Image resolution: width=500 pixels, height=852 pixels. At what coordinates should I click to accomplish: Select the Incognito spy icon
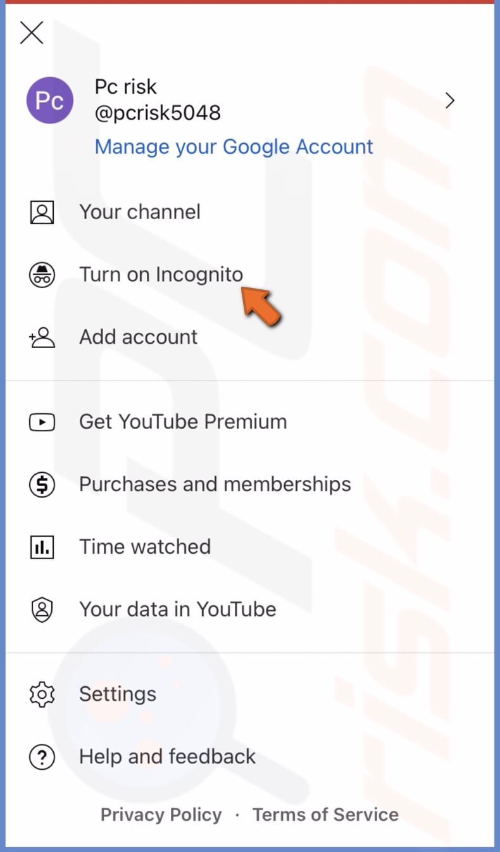coord(42,275)
